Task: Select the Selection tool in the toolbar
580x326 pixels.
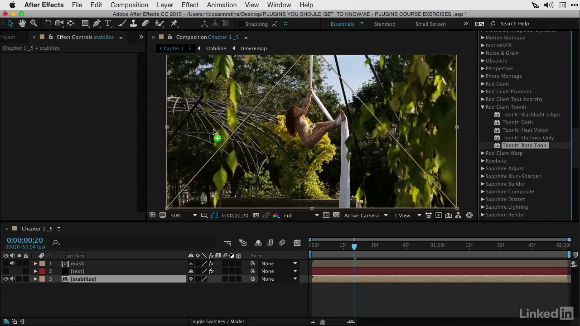Action: pyautogui.click(x=10, y=24)
